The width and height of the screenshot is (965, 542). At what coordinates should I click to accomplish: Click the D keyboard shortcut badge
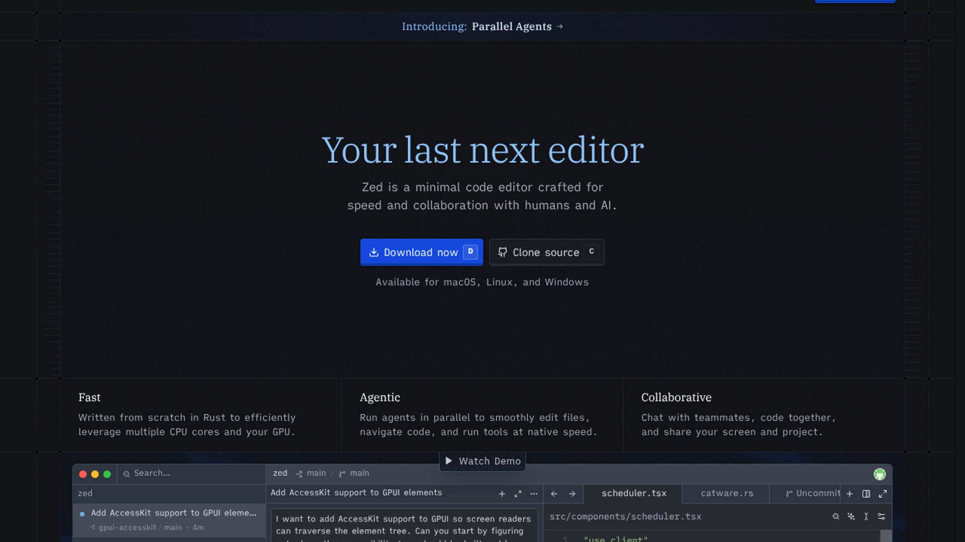(x=470, y=251)
